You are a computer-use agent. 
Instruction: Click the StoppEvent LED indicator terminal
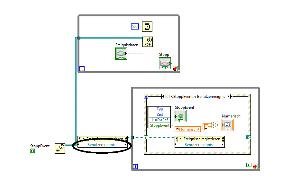pyautogui.click(x=181, y=116)
